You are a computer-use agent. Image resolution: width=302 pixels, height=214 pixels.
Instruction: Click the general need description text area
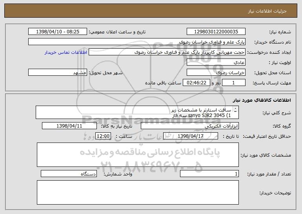pos(137,112)
